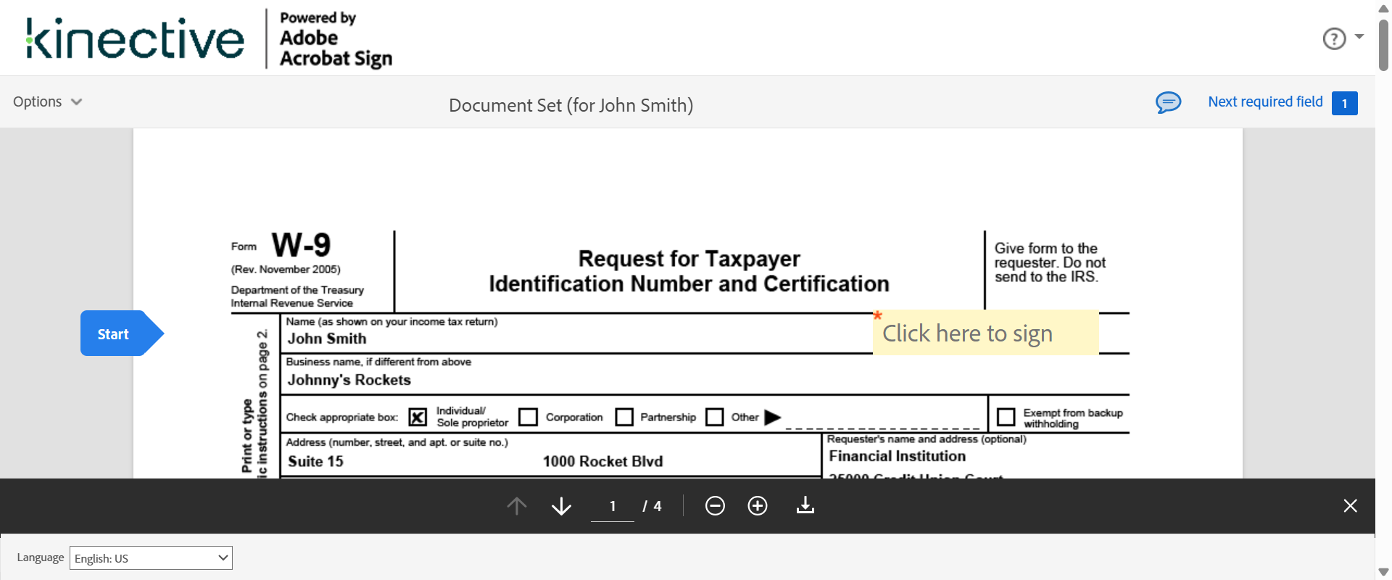Click 'Request for Taxpayer' title text
This screenshot has width=1392, height=580.
pos(689,259)
